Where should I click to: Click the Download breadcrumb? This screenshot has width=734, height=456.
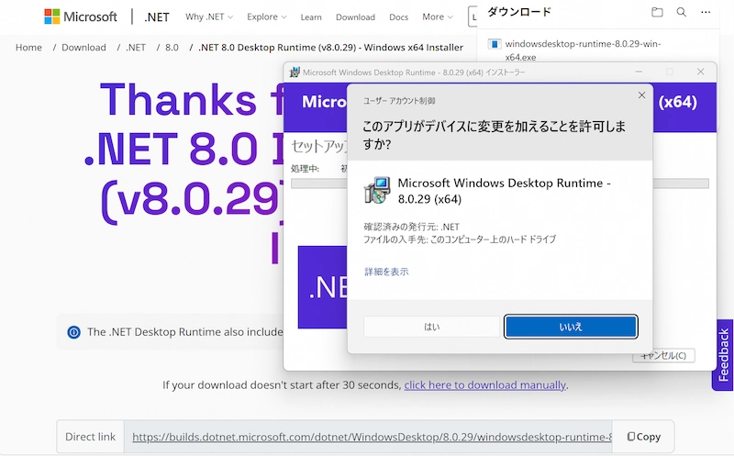[x=83, y=48]
